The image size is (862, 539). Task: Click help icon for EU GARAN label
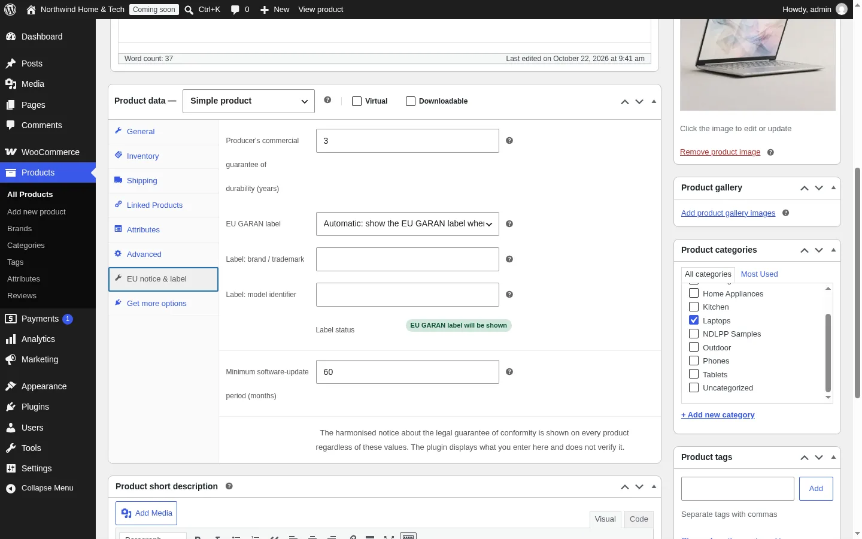pos(509,223)
